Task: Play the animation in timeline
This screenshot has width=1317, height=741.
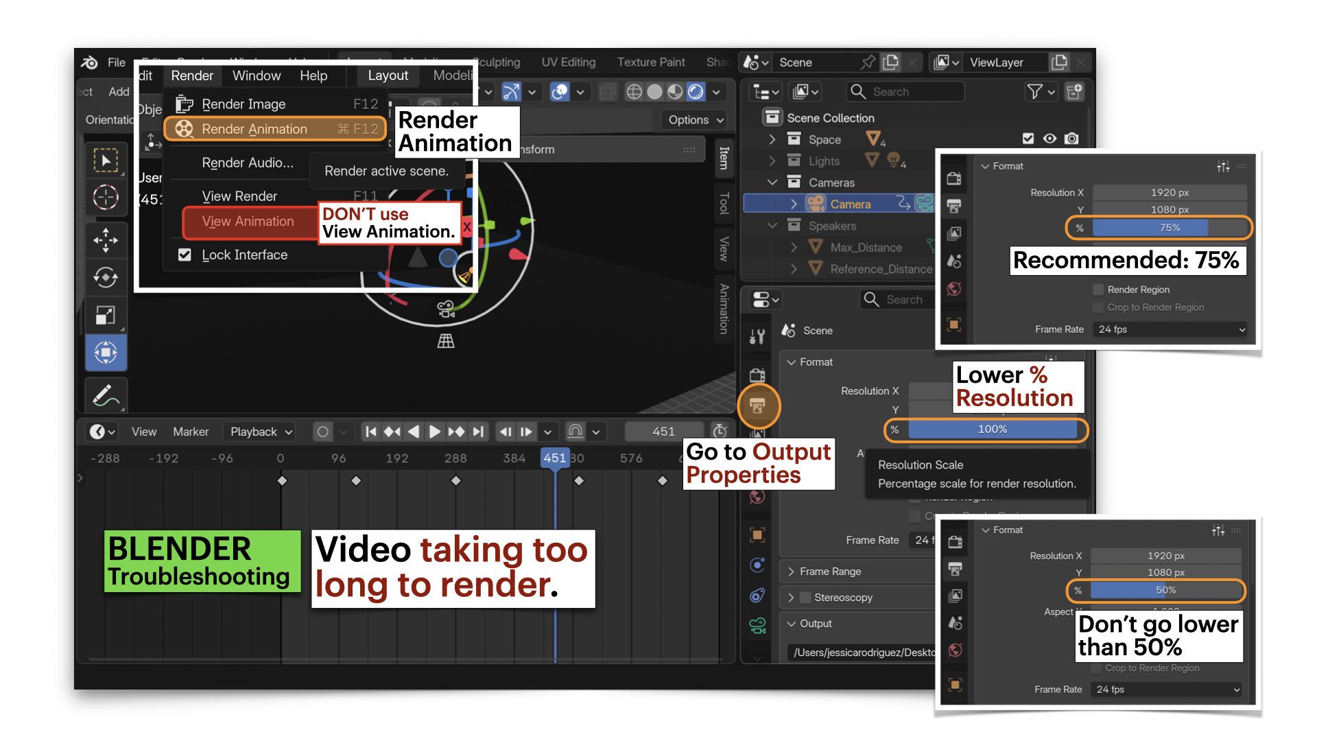Action: tap(434, 432)
